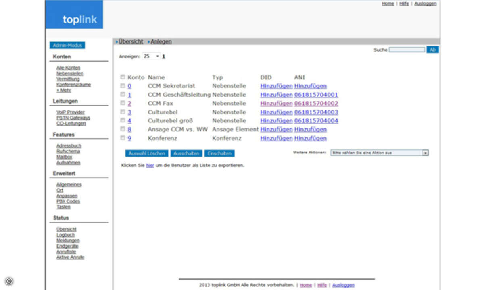Image resolution: width=484 pixels, height=290 pixels.
Task: Toggle the select-all checkbox in header row
Action: tap(123, 77)
